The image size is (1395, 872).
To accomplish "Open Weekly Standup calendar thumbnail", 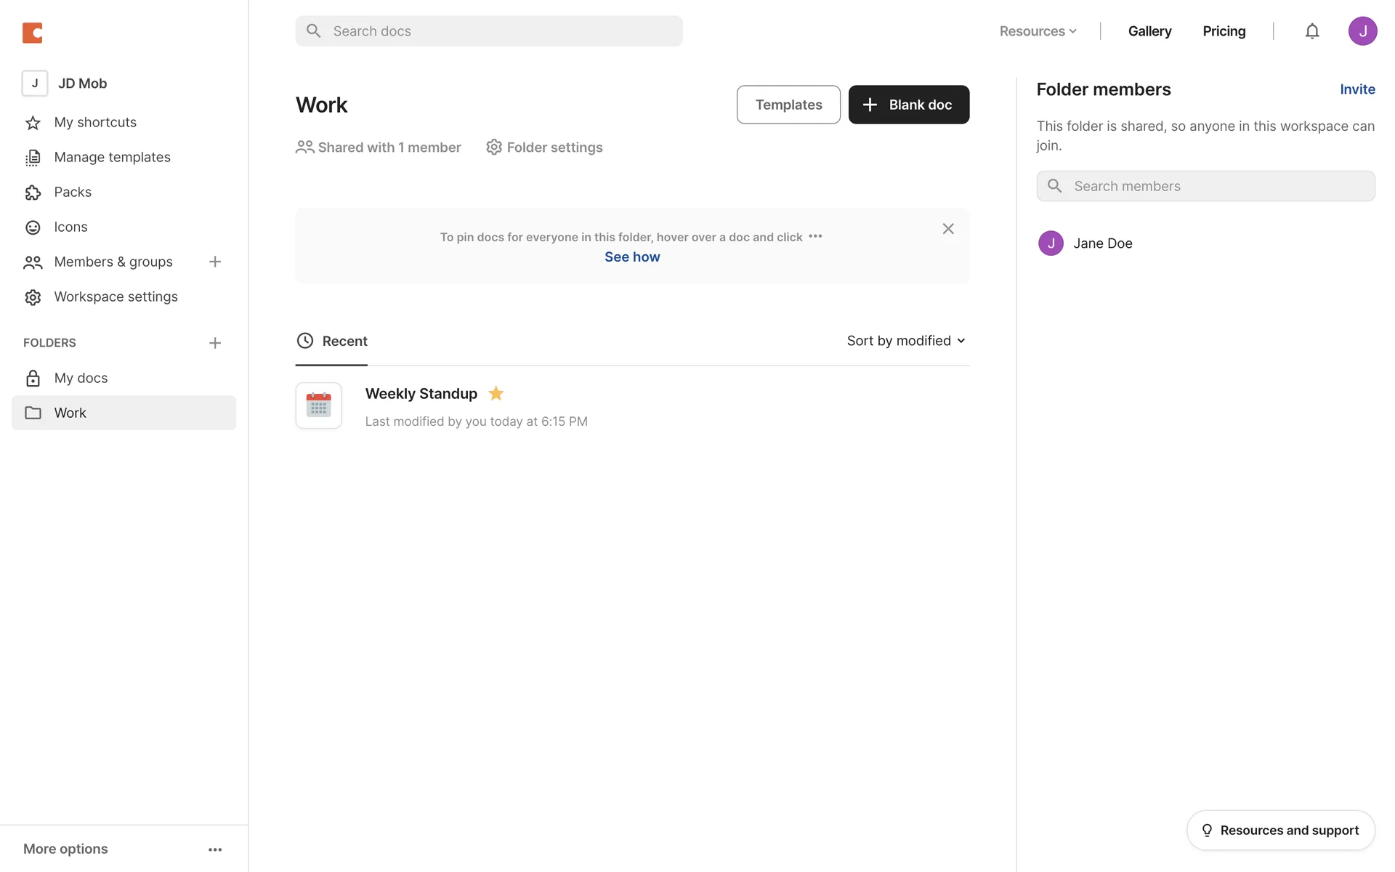I will pyautogui.click(x=318, y=405).
